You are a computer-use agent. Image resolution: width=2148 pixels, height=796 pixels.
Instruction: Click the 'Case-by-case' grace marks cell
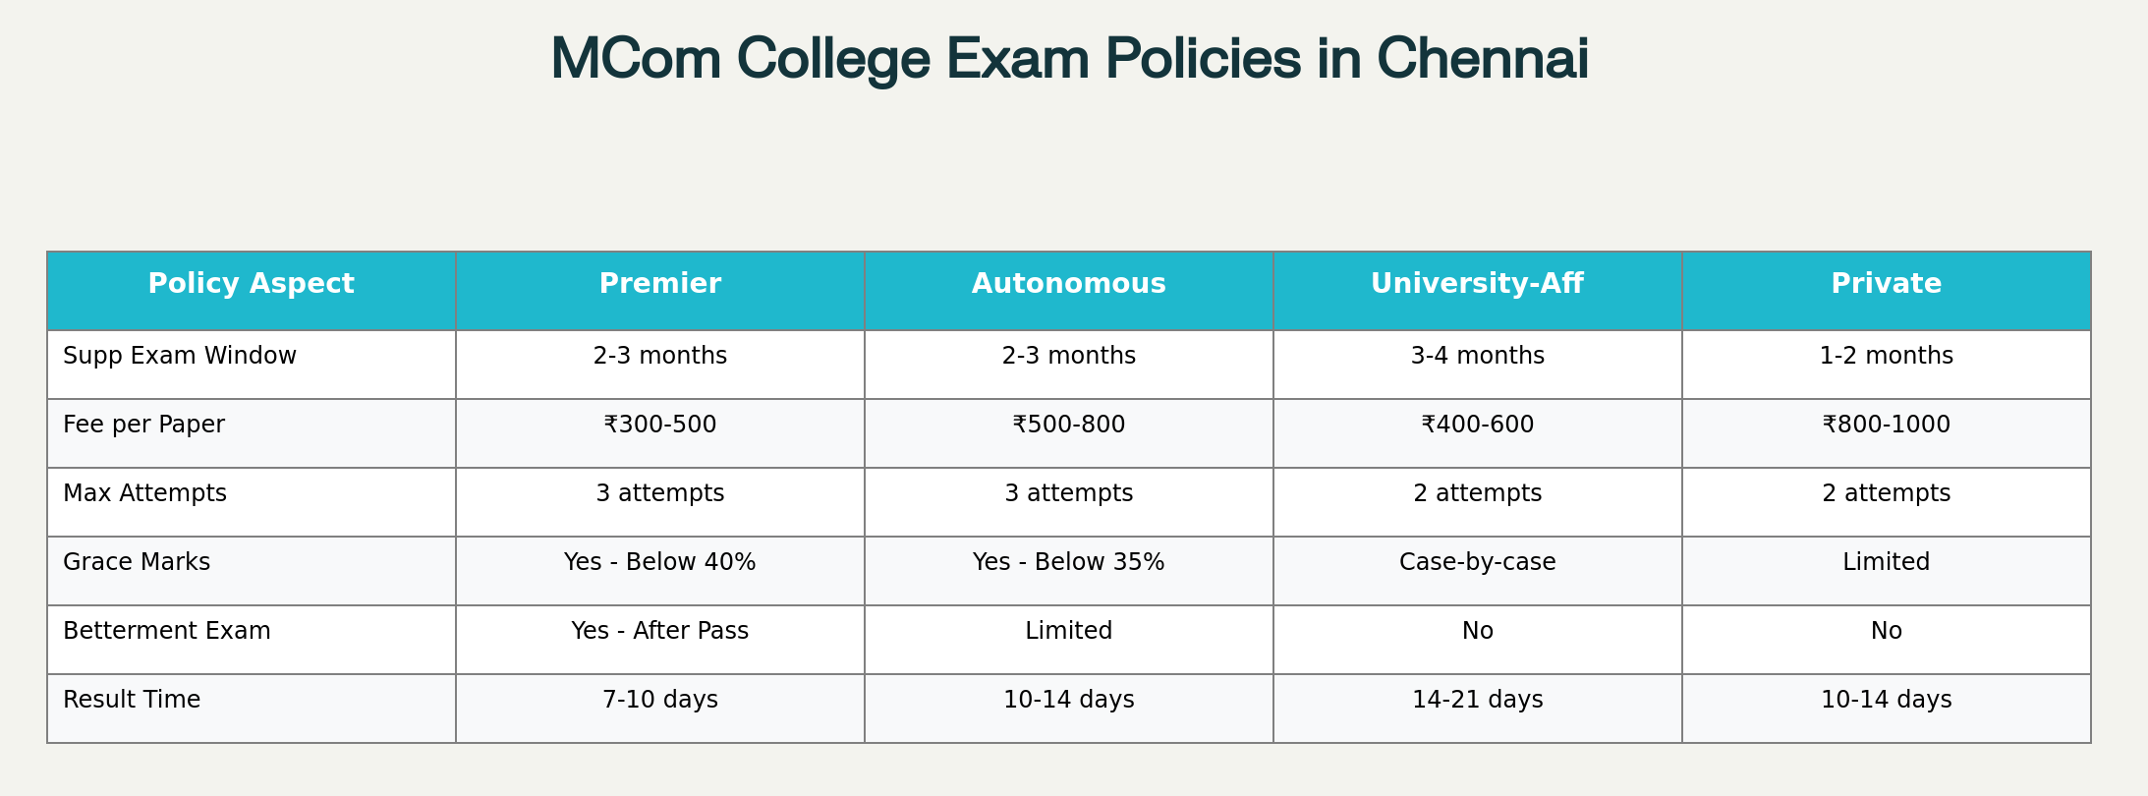1477,562
